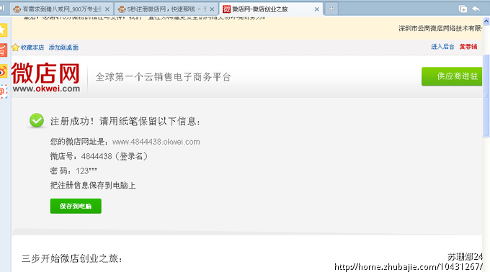Click the red 微 favicon on active tab

226,9
